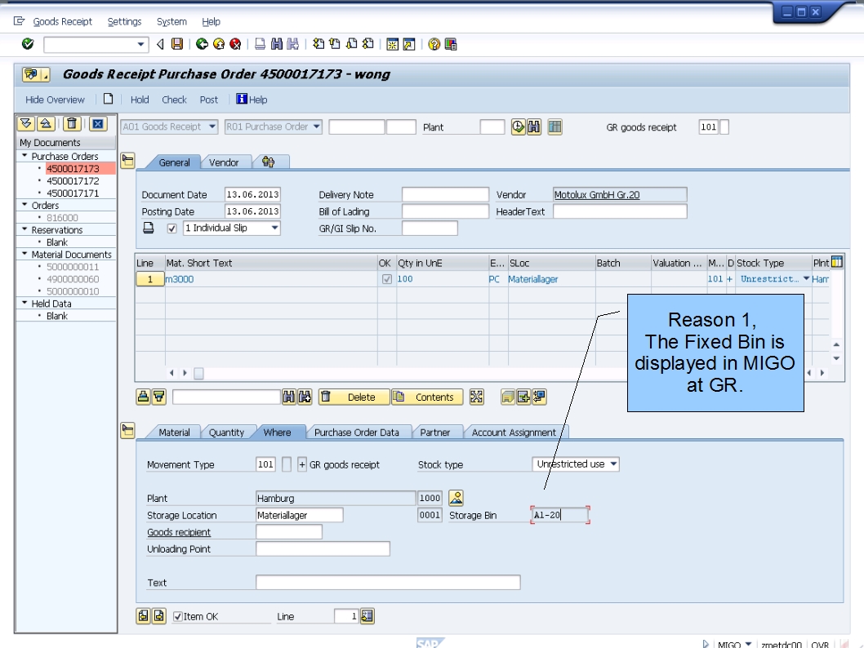Open the hat-shaped tab icon after Vendor
This screenshot has width=864, height=648.
pos(269,162)
